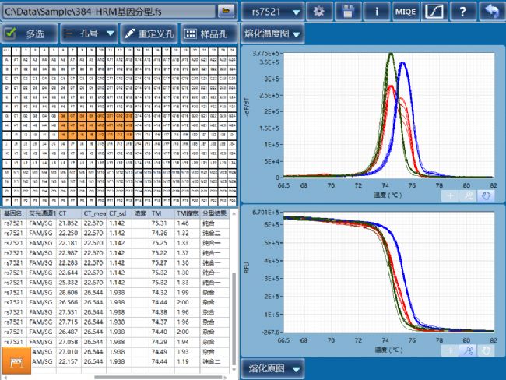Toggle the 多选 multi-select checkbox
This screenshot has height=380, width=506.
tap(12, 34)
